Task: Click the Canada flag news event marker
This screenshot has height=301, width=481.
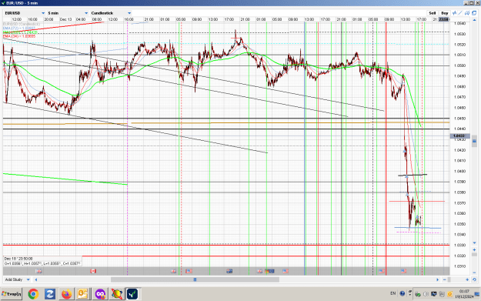Action: pyautogui.click(x=93, y=271)
